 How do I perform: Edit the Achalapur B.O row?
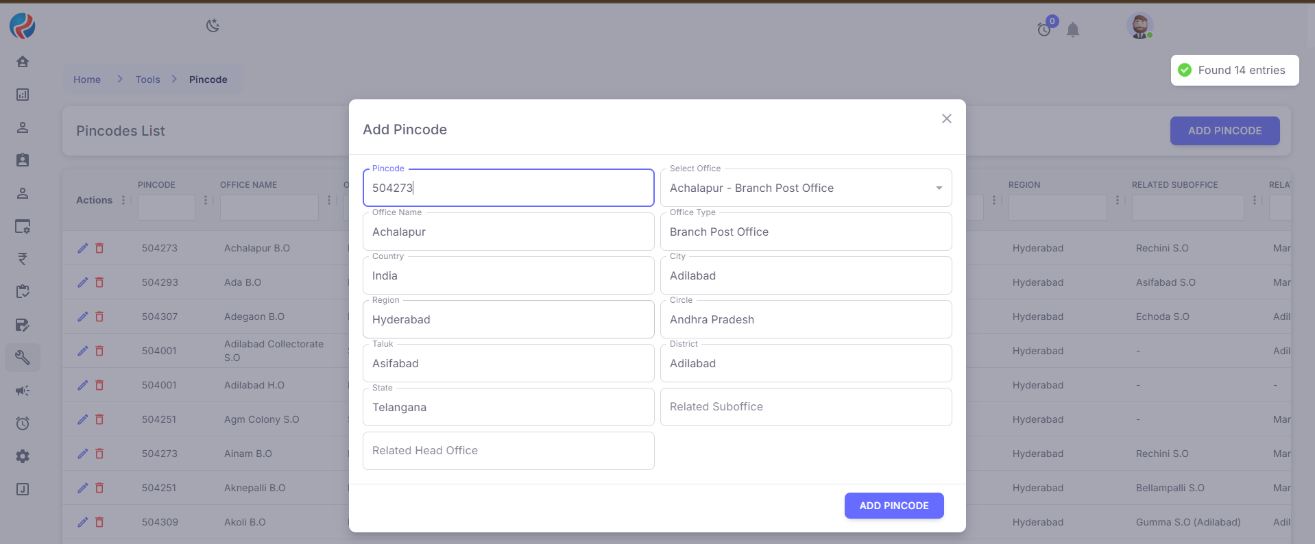tap(83, 248)
